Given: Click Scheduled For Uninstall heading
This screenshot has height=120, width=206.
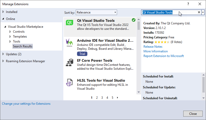Looking at the screenshot, I should pyautogui.click(x=160, y=98).
